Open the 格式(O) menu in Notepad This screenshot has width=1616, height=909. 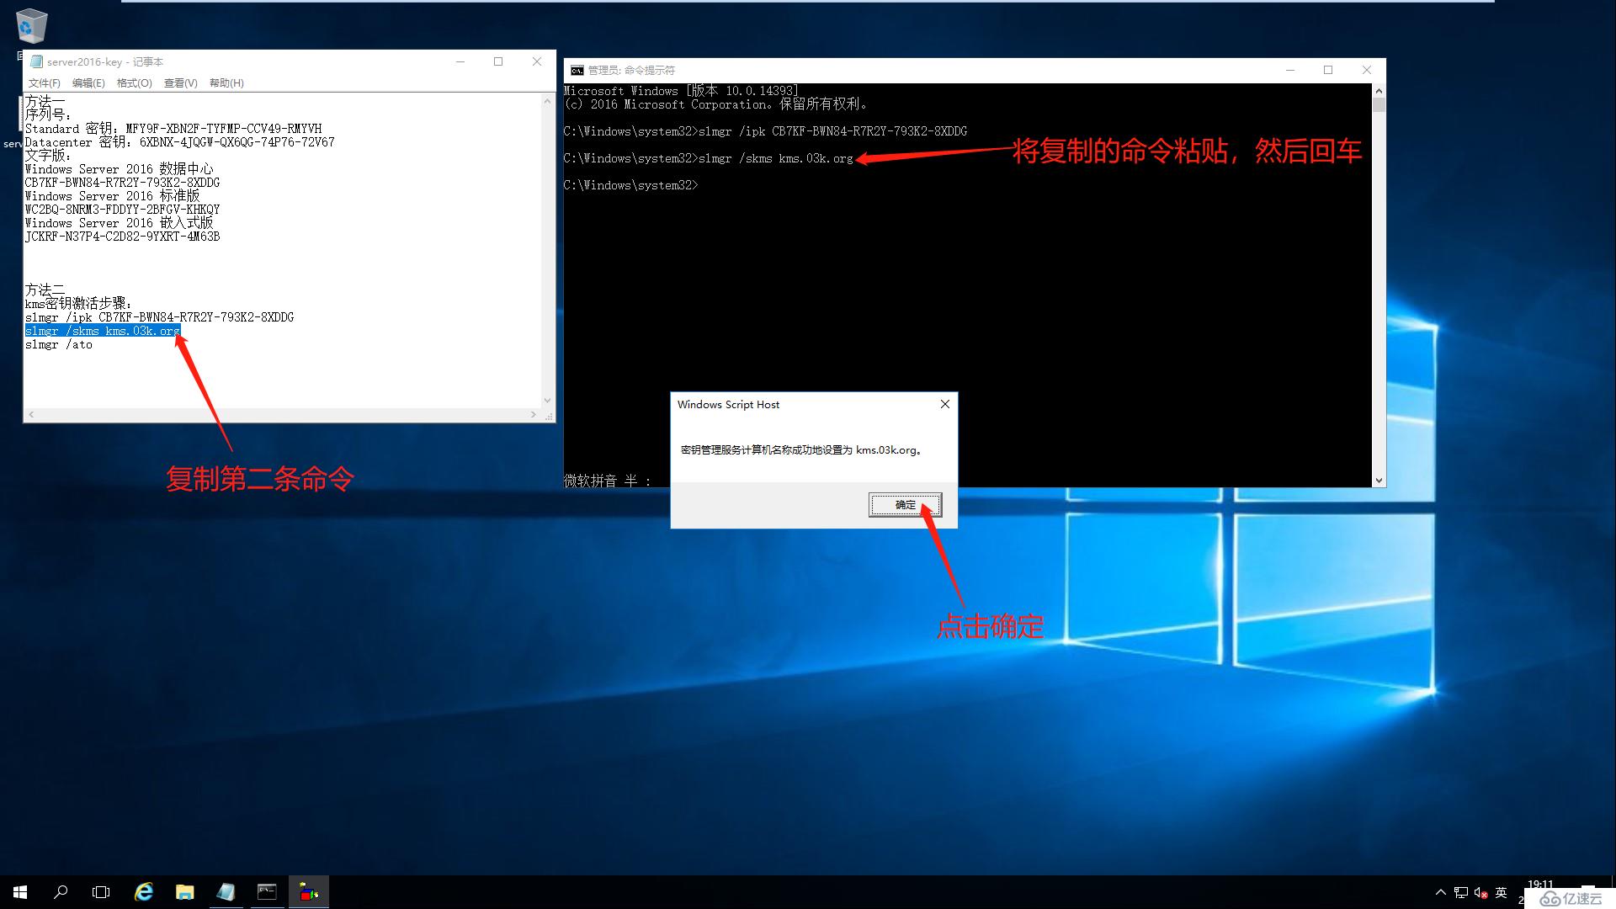coord(135,82)
